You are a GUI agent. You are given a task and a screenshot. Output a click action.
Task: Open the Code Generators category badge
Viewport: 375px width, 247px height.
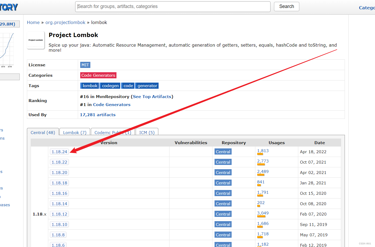98,75
